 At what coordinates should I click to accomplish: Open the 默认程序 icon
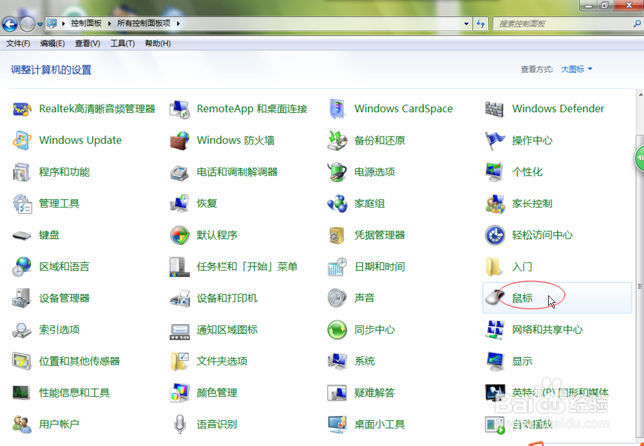click(x=180, y=235)
